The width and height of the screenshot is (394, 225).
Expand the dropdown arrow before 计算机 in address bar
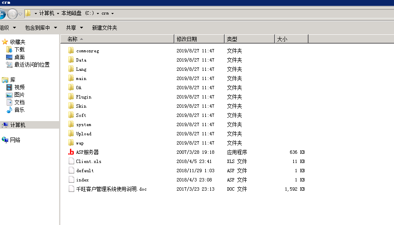36,13
